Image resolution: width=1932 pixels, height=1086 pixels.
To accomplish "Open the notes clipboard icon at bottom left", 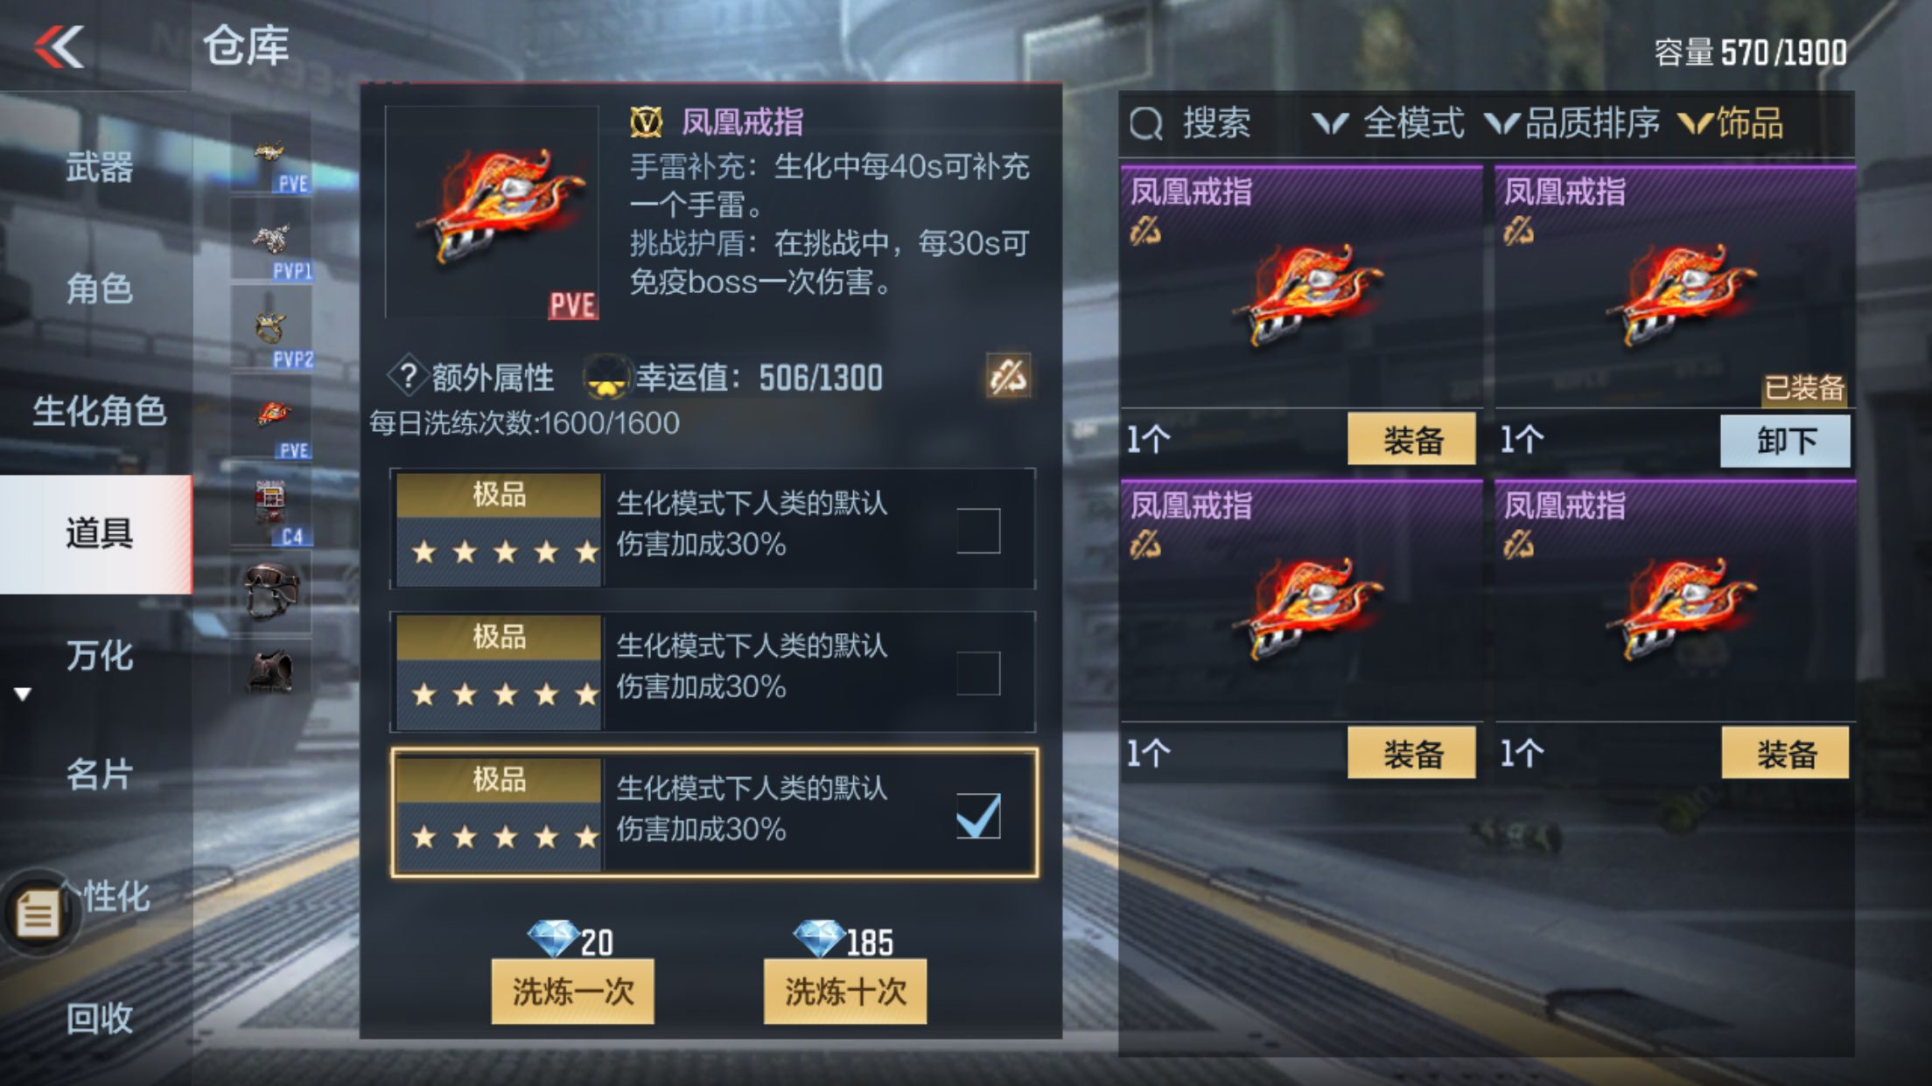I will tap(38, 913).
